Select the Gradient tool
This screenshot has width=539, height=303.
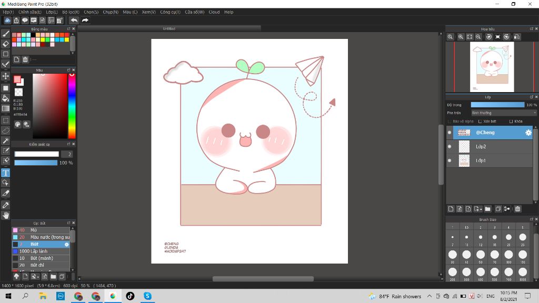tap(5, 108)
